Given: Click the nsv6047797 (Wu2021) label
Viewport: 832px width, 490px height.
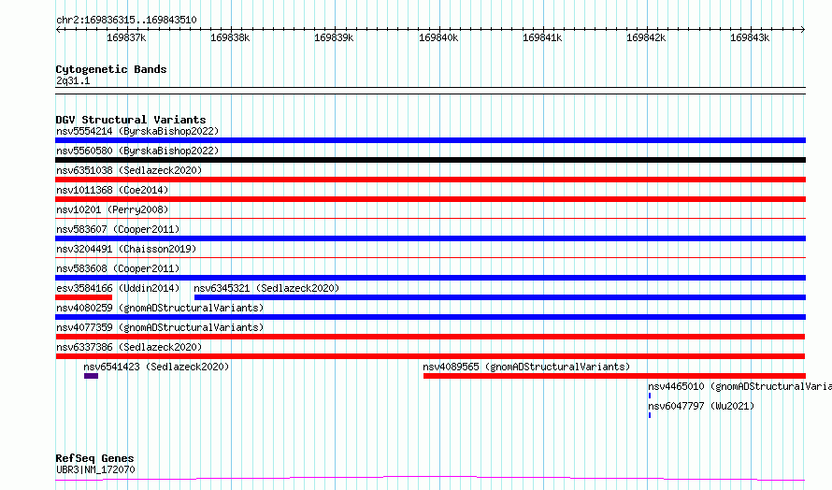Looking at the screenshot, I should [701, 406].
